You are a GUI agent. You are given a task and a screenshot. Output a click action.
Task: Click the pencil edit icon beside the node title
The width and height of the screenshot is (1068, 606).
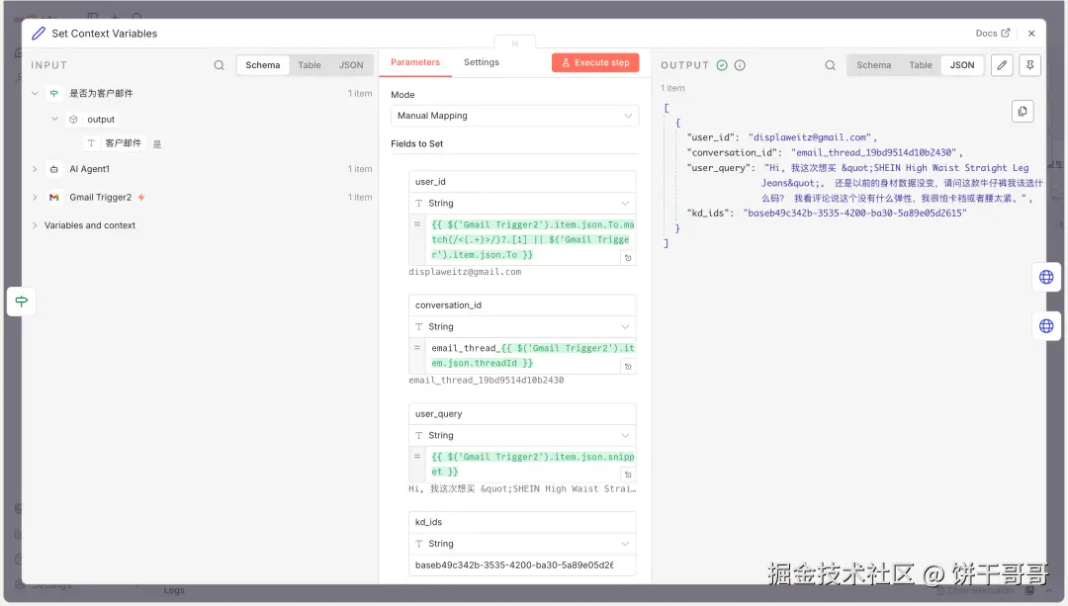pos(39,34)
